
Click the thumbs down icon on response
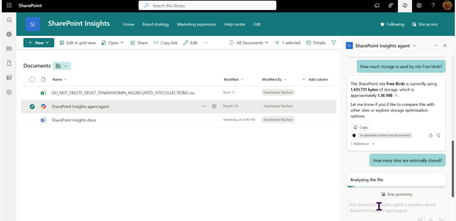[x=439, y=135]
